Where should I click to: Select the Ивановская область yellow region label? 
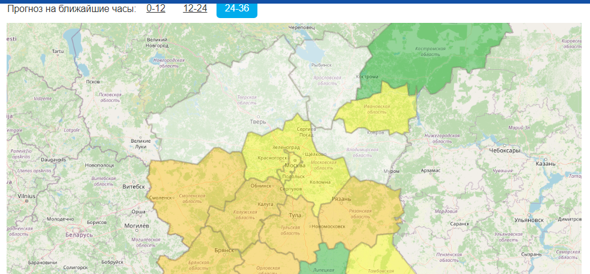tap(376, 109)
